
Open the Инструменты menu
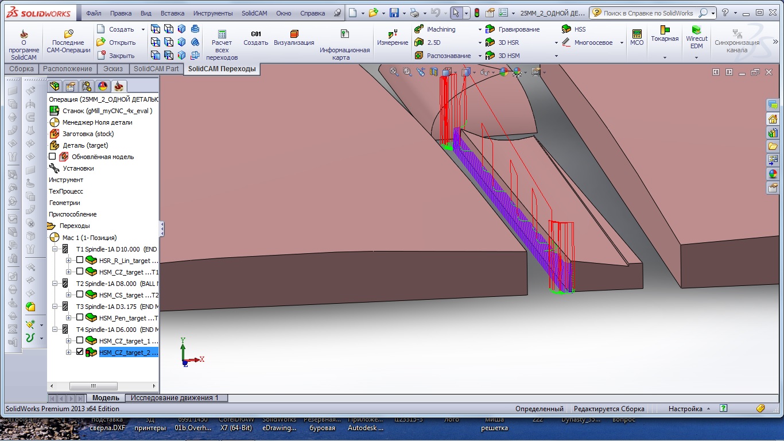(x=213, y=13)
